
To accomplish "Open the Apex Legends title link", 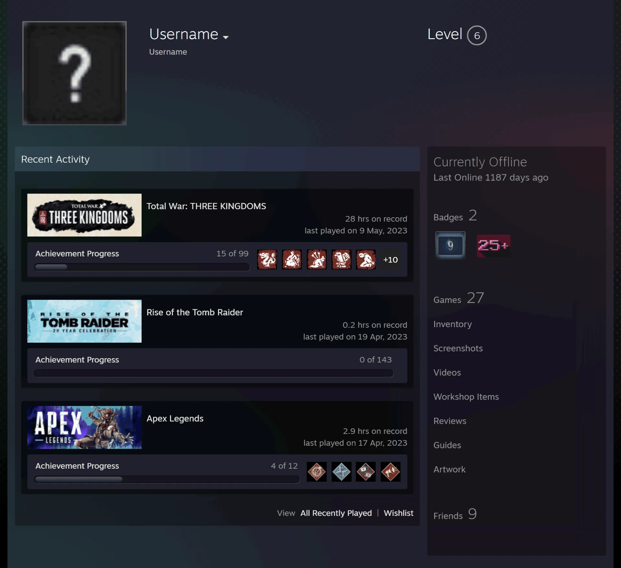I will click(x=175, y=418).
